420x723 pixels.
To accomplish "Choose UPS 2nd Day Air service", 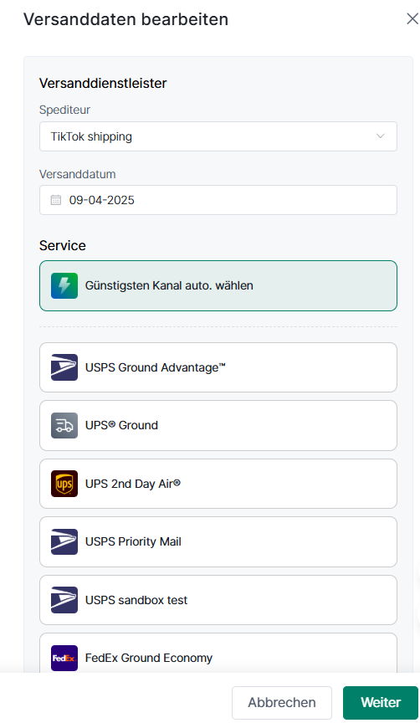I will click(218, 484).
